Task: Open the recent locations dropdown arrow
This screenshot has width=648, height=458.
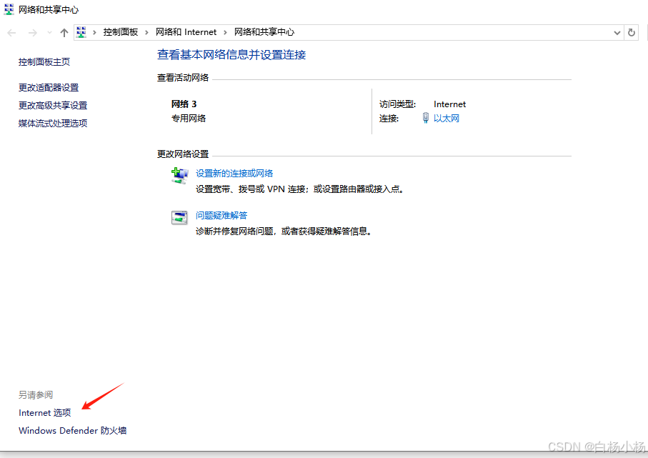Action: 49,32
